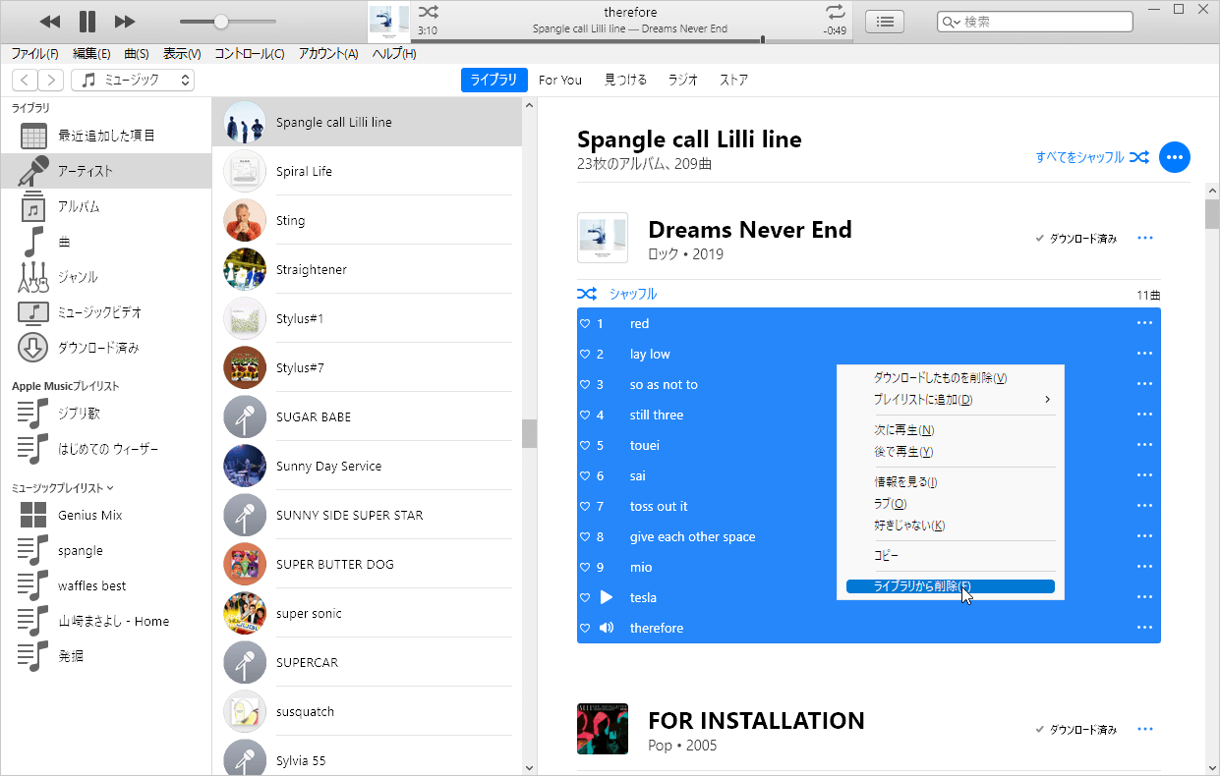This screenshot has height=776, width=1220.
Task: Click すべてをシャッフル link
Action: [x=1092, y=157]
